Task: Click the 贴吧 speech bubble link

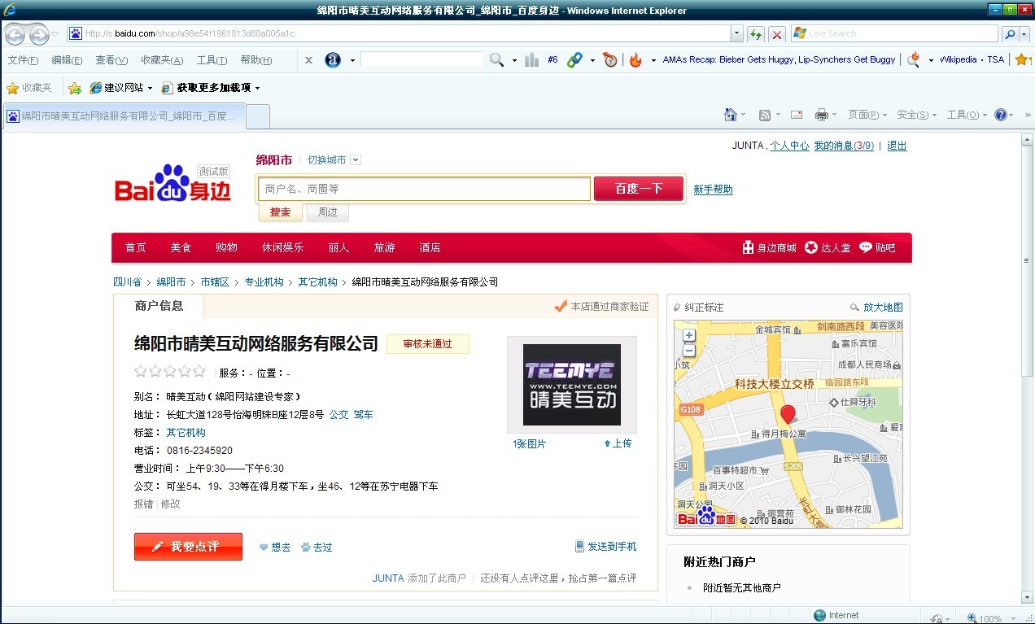Action: pos(877,247)
